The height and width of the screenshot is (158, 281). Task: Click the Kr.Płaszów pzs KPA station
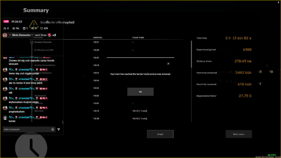tap(44, 50)
